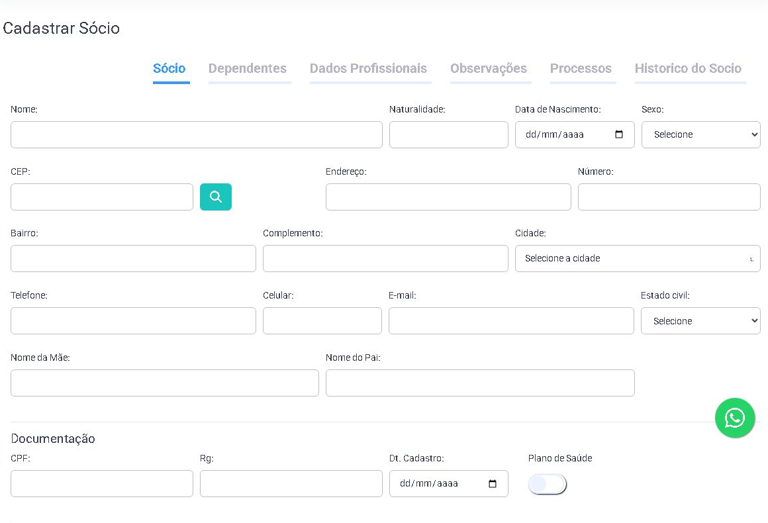The image size is (768, 523).
Task: Click the CEP search magnifier button
Action: click(x=216, y=197)
